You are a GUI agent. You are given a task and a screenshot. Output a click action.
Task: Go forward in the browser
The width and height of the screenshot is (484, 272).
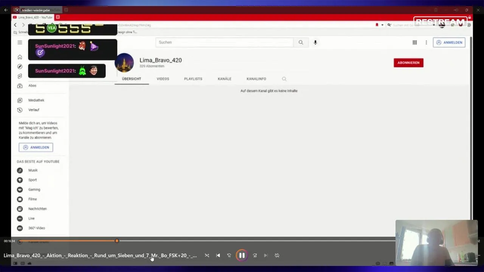(x=23, y=25)
